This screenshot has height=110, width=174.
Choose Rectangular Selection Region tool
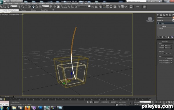pyautogui.click(x=26, y=7)
